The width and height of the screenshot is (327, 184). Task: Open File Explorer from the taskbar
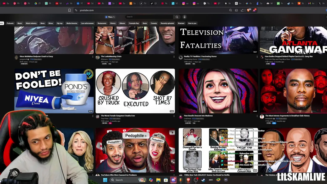click(158, 180)
